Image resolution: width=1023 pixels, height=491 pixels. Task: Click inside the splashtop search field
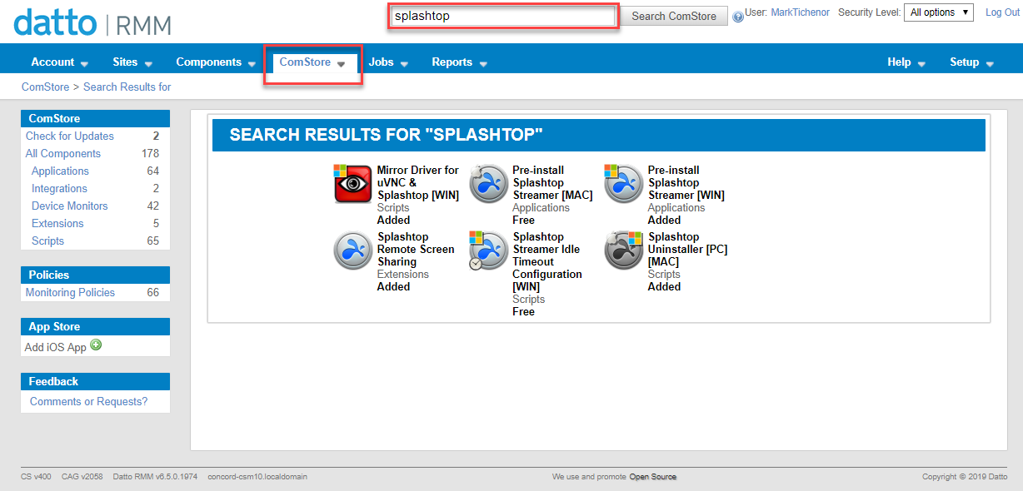click(500, 15)
